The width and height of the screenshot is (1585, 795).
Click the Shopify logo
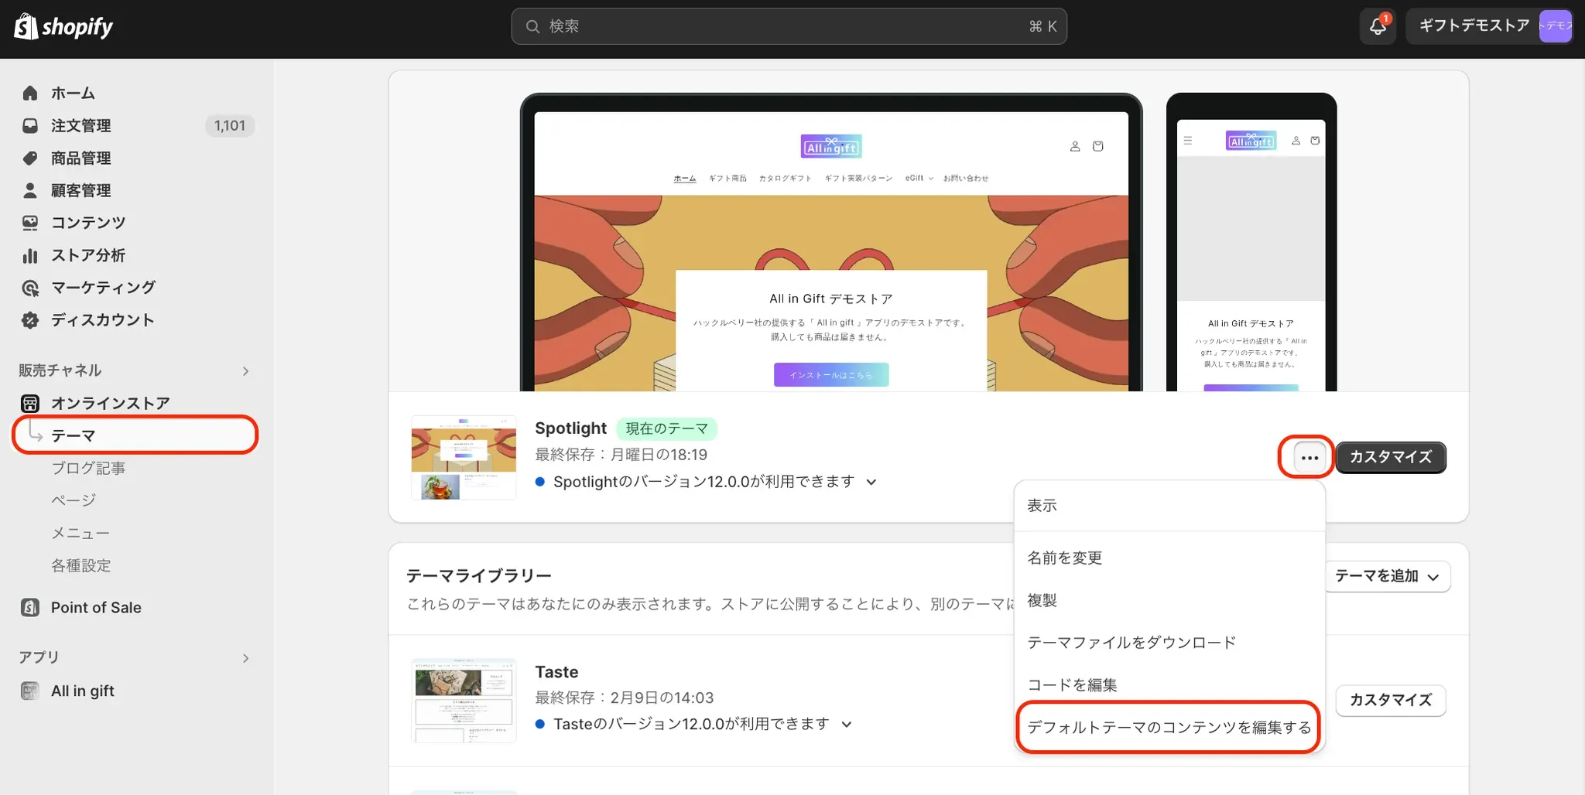[63, 26]
